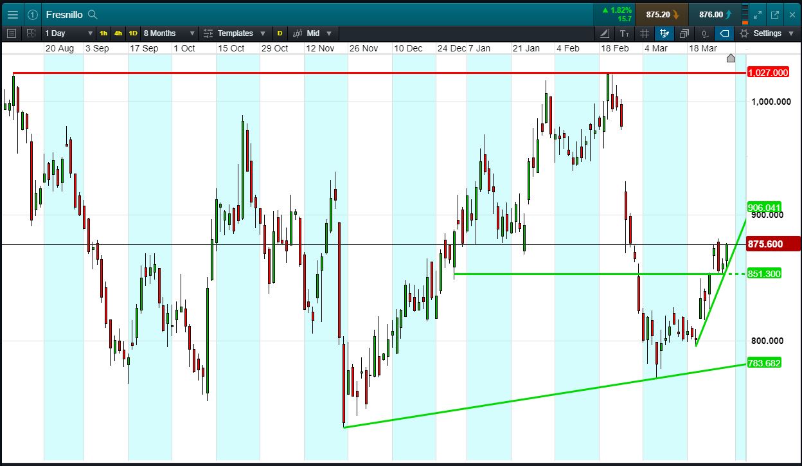Viewport: 802px width, 466px height.
Task: Toggle the chart grid lines icon
Action: 645,33
